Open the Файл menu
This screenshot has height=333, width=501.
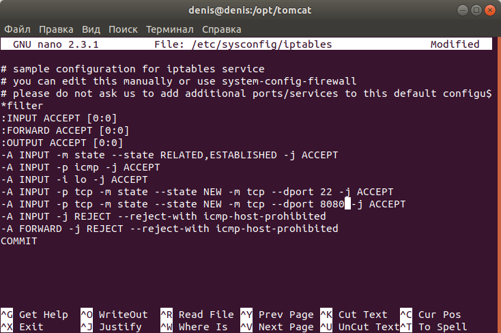[18, 29]
